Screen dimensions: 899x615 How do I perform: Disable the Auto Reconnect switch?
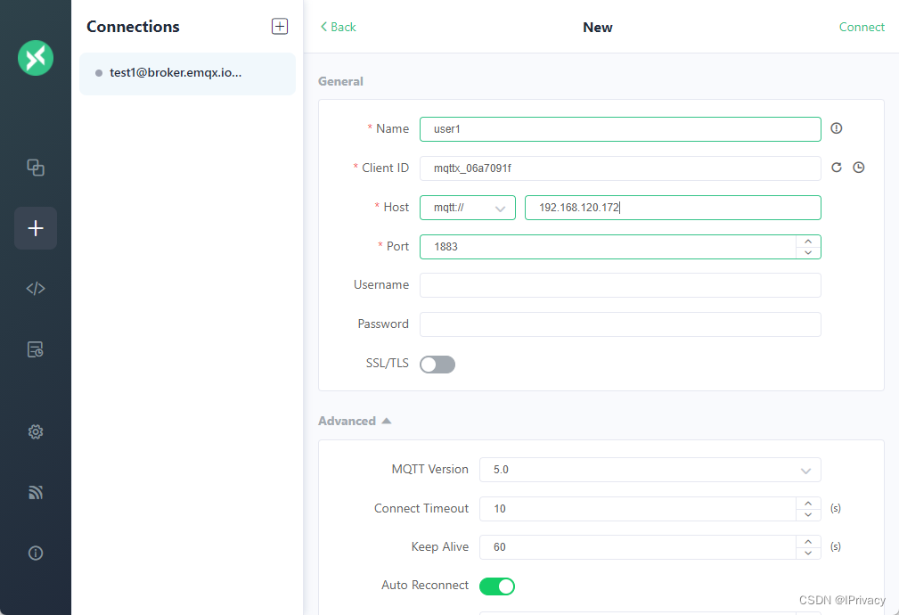[x=497, y=586]
